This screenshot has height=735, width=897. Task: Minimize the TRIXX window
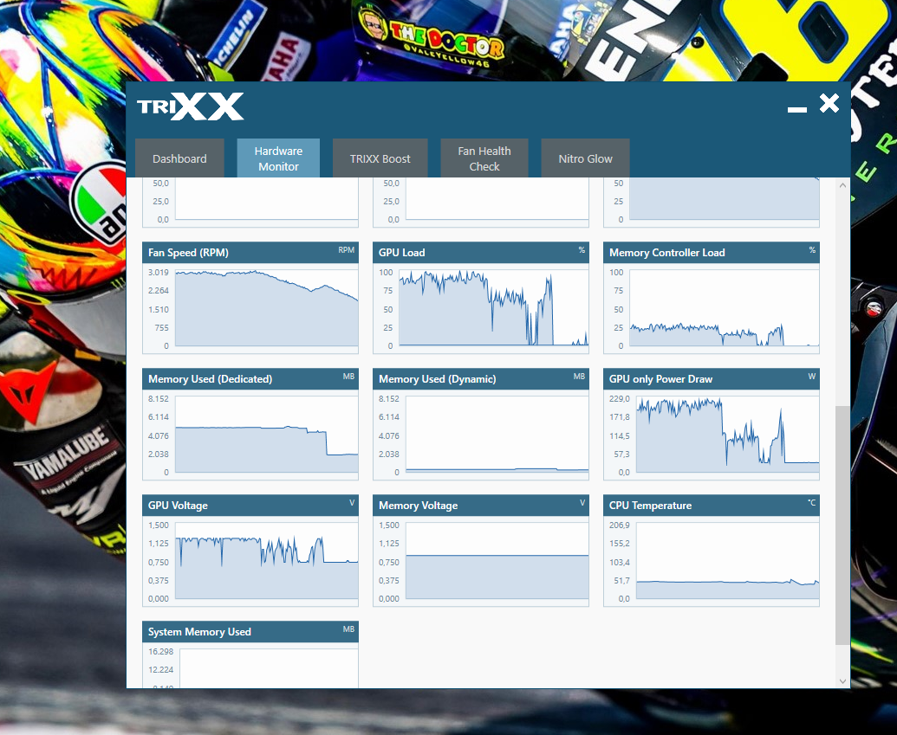click(x=796, y=109)
